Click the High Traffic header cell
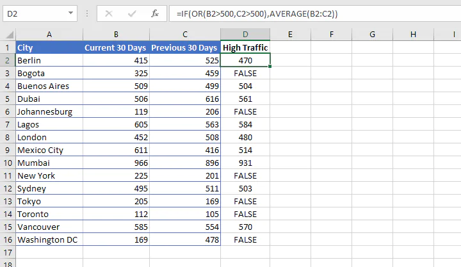 245,47
